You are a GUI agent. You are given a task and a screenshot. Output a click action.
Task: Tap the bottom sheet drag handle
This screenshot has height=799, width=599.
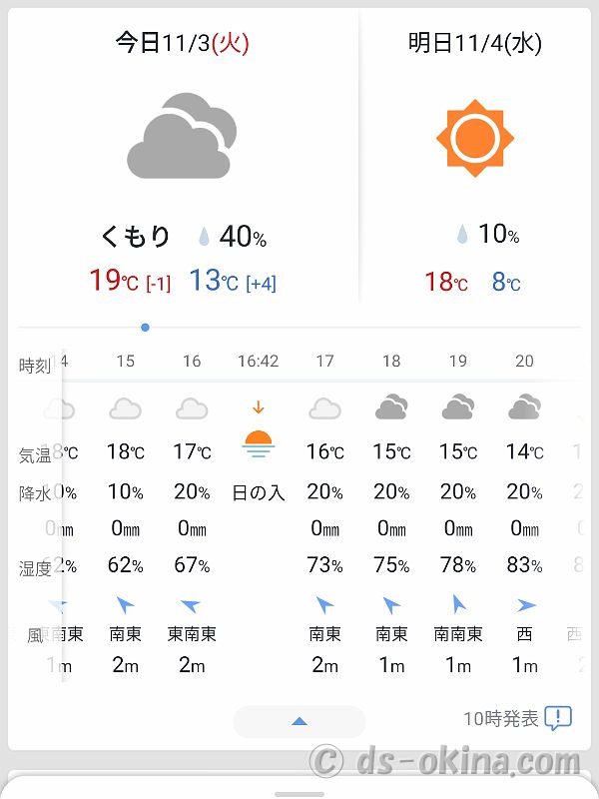[x=299, y=794]
